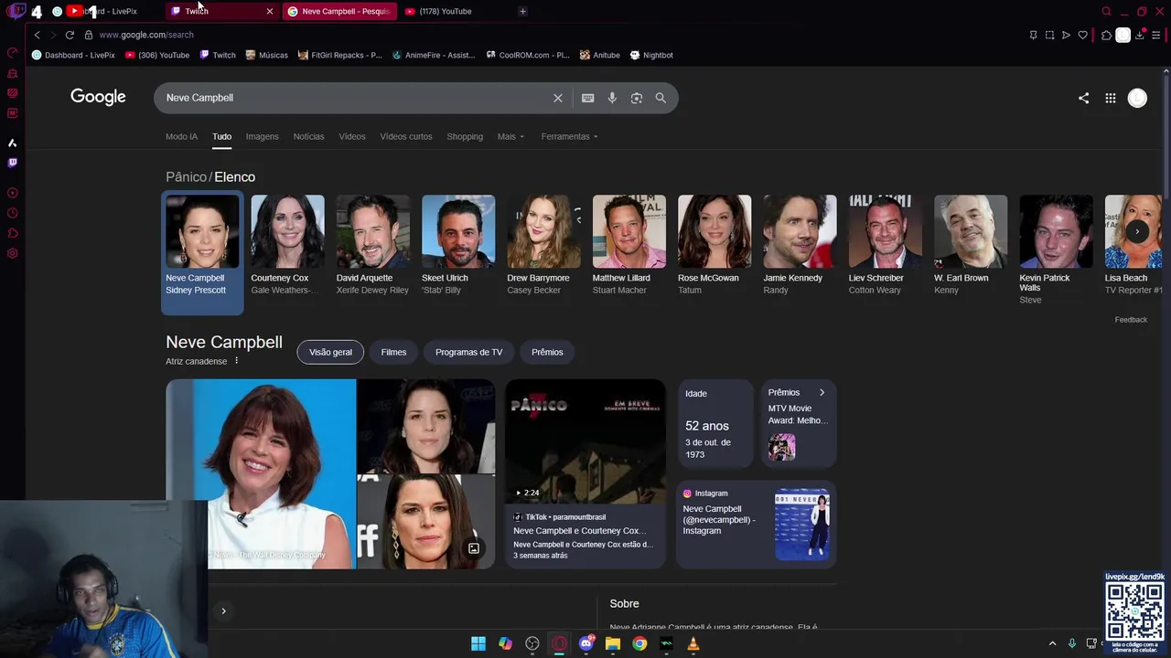Open Google Chrome from taskbar
This screenshot has width=1171, height=658.
639,643
